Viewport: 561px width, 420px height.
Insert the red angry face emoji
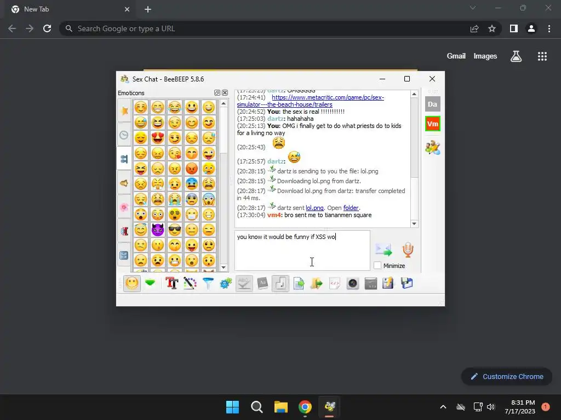click(x=192, y=168)
